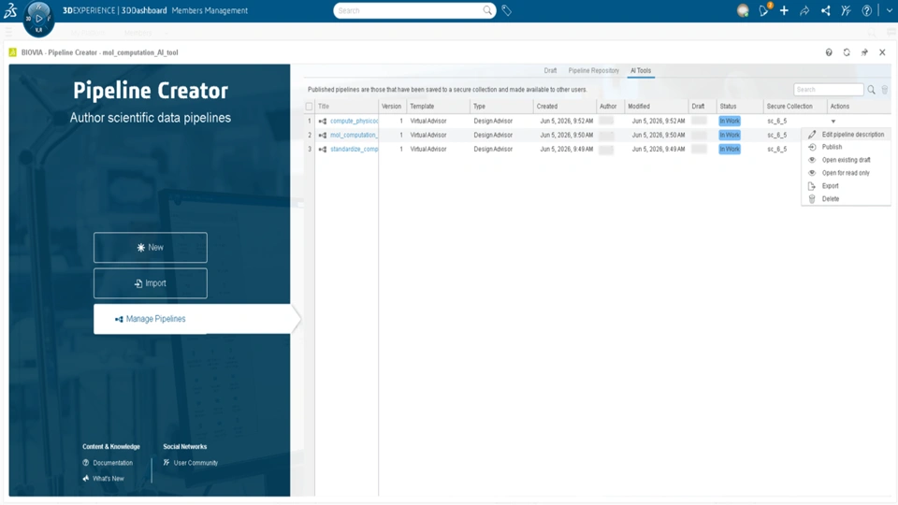Click the search magnifier in top bar
Screen dimensions: 898x505
pyautogui.click(x=486, y=10)
